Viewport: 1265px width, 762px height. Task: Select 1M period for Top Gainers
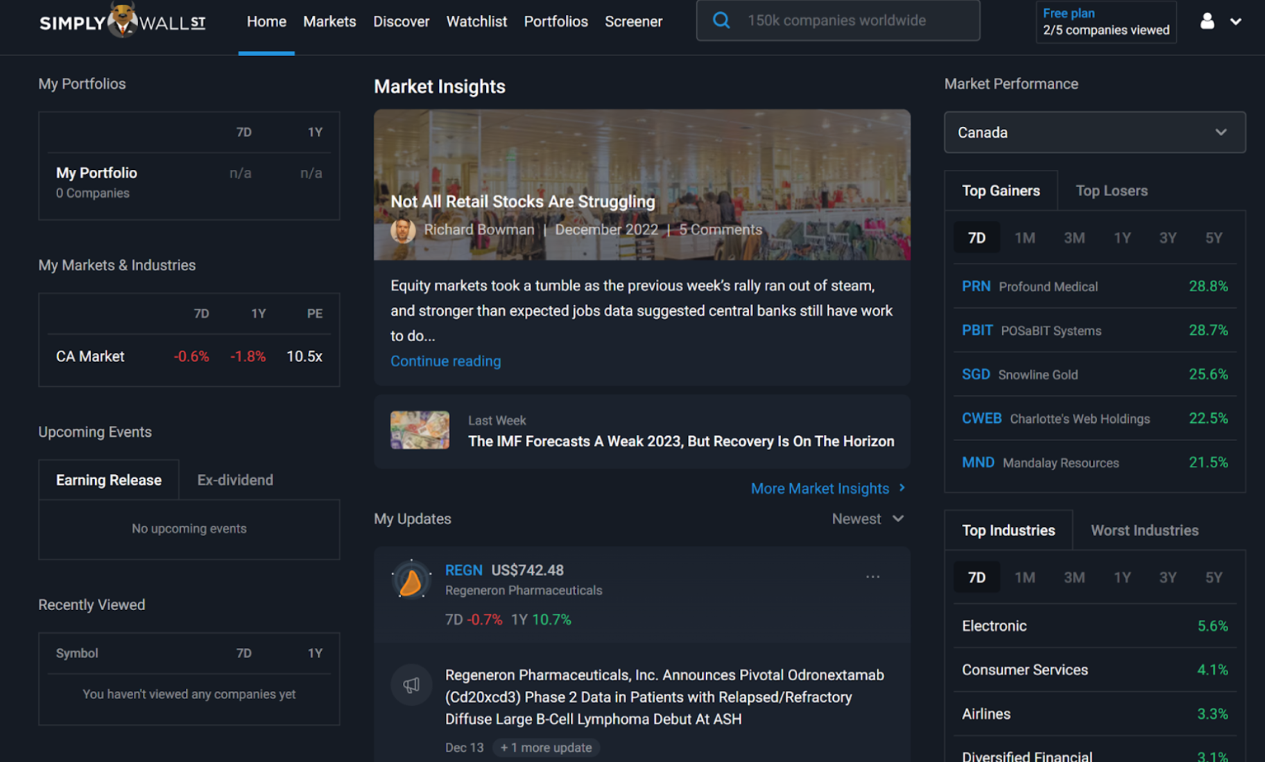[x=1024, y=238]
